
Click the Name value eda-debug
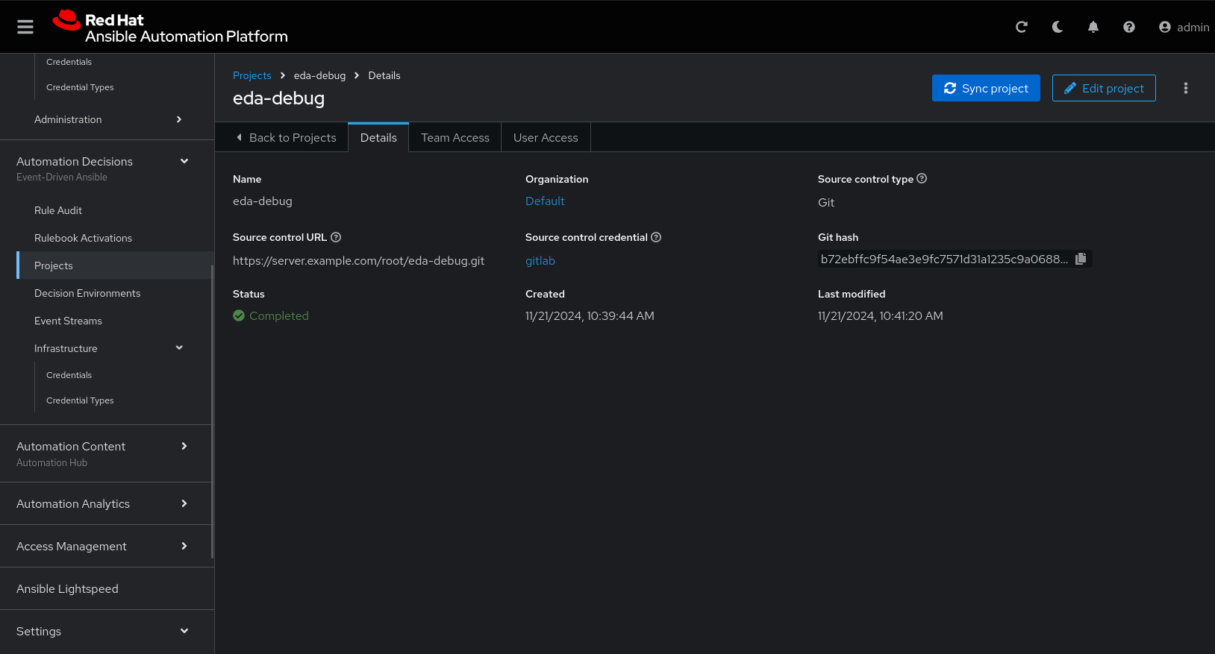[x=263, y=201]
